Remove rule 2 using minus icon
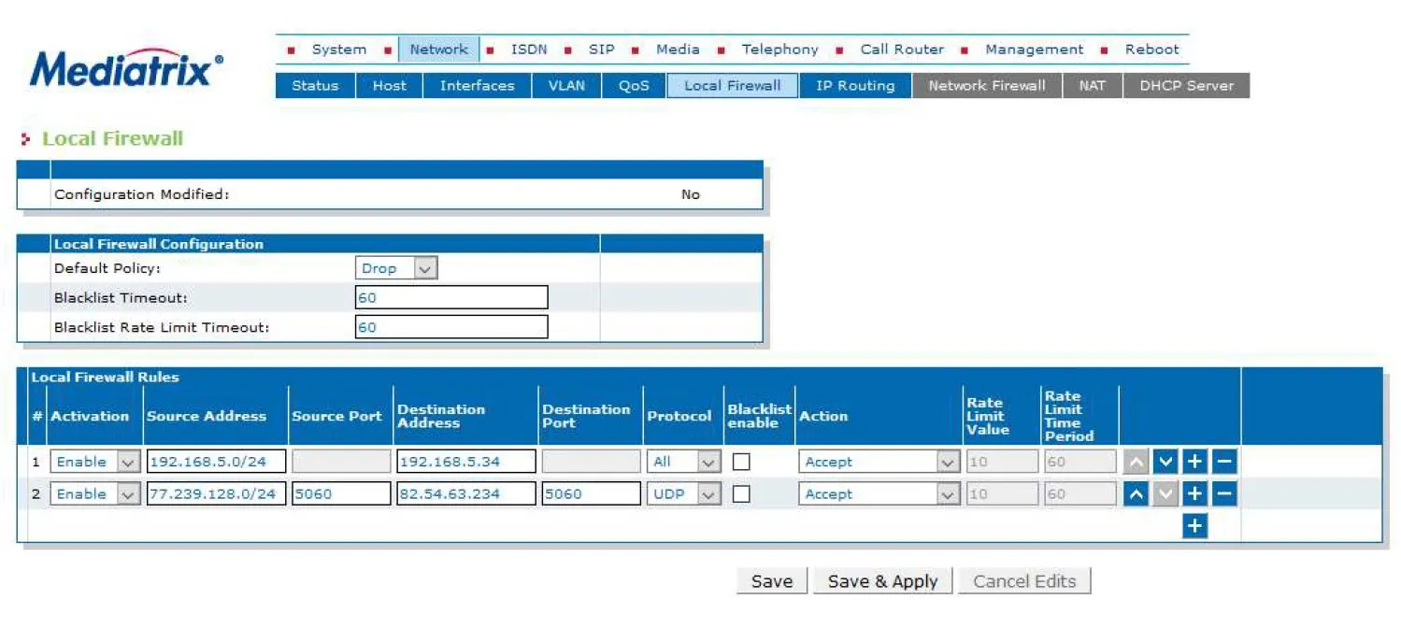The image size is (1401, 628). (1224, 494)
